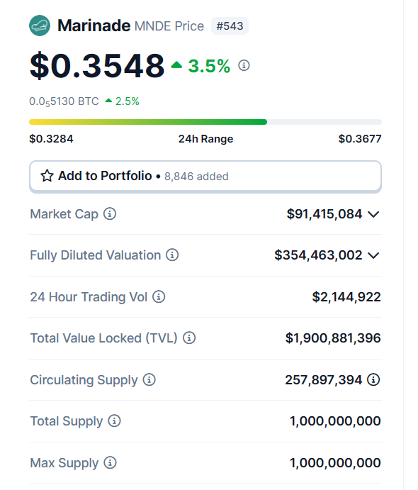Open 24 Hour Trading Vol info icon
Image resolution: width=418 pixels, height=490 pixels.
point(159,296)
